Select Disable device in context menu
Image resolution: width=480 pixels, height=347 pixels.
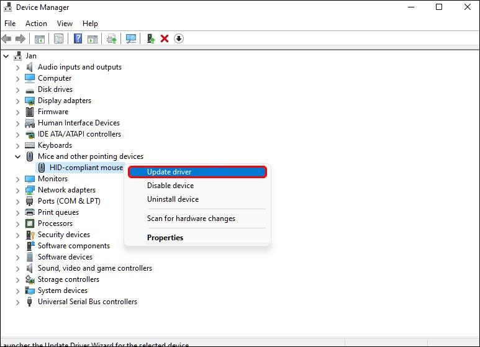point(170,186)
